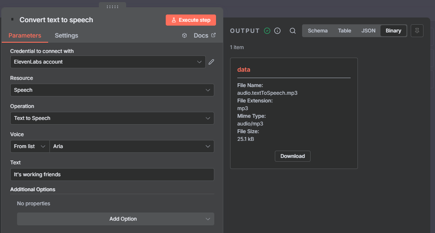Click the drag handle at the panel top
Viewport: 435px width, 233px height.
112,6
